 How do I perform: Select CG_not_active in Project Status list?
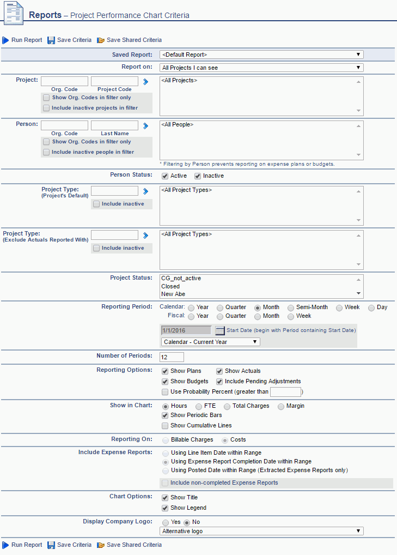coord(181,278)
